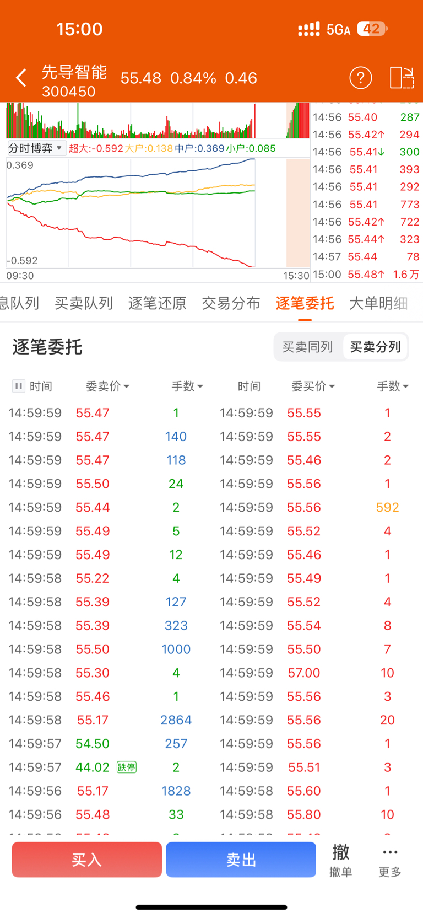
Task: Tap buy order priced 55.80
Action: point(318,814)
